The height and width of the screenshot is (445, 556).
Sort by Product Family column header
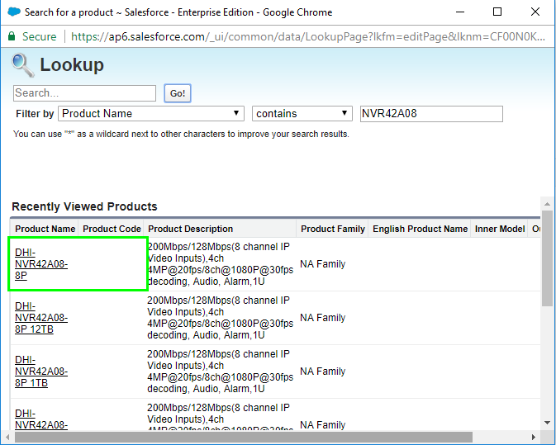pyautogui.click(x=332, y=229)
